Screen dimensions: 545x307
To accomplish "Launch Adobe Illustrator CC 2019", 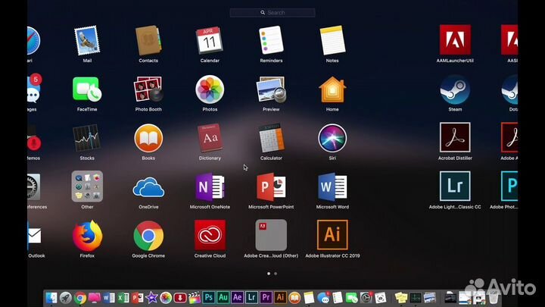I will tap(332, 235).
